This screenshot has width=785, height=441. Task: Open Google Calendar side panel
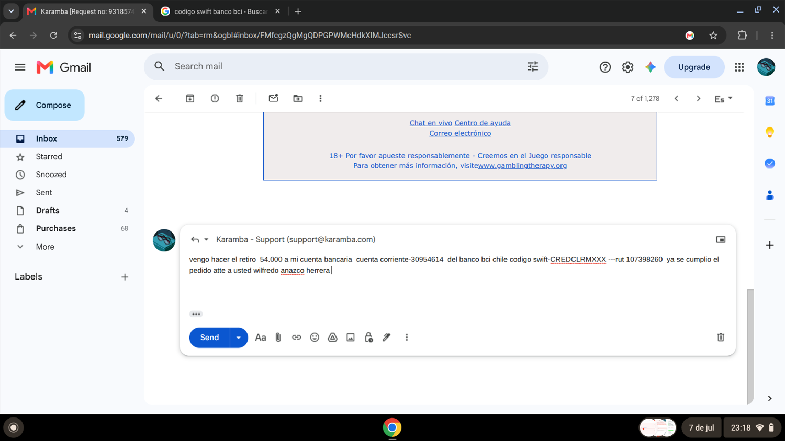point(770,100)
